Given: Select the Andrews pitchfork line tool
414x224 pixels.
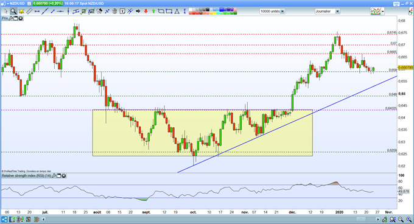Looking at the screenshot, I should coord(130,12).
